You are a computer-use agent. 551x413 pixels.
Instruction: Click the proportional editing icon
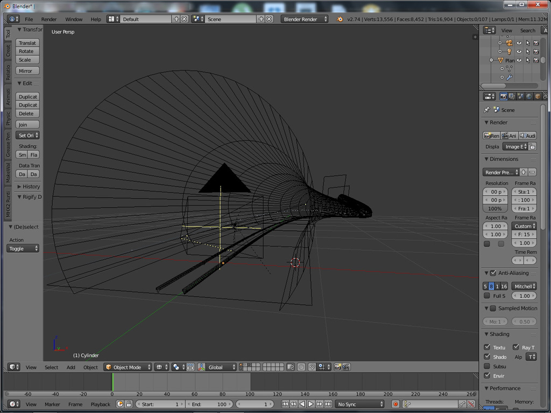tap(301, 367)
